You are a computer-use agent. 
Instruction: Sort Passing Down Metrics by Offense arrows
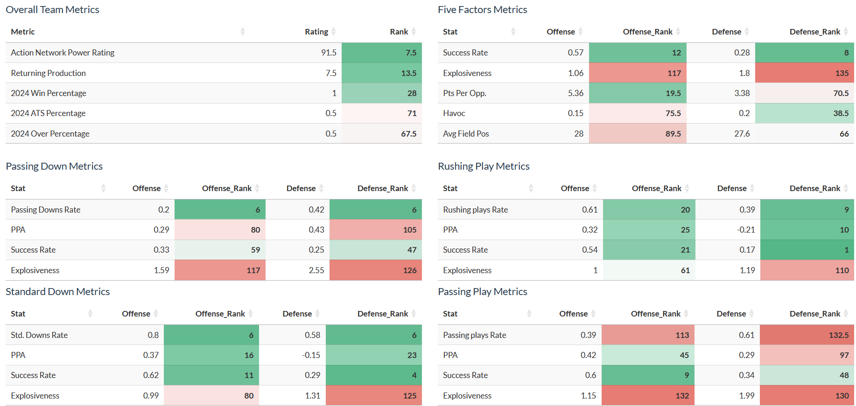click(166, 188)
